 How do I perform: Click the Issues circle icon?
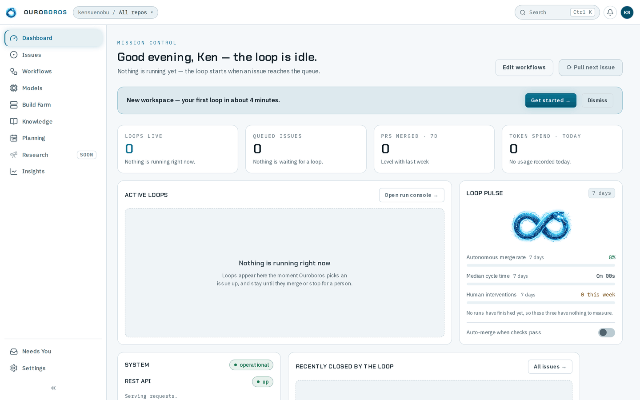point(14,55)
